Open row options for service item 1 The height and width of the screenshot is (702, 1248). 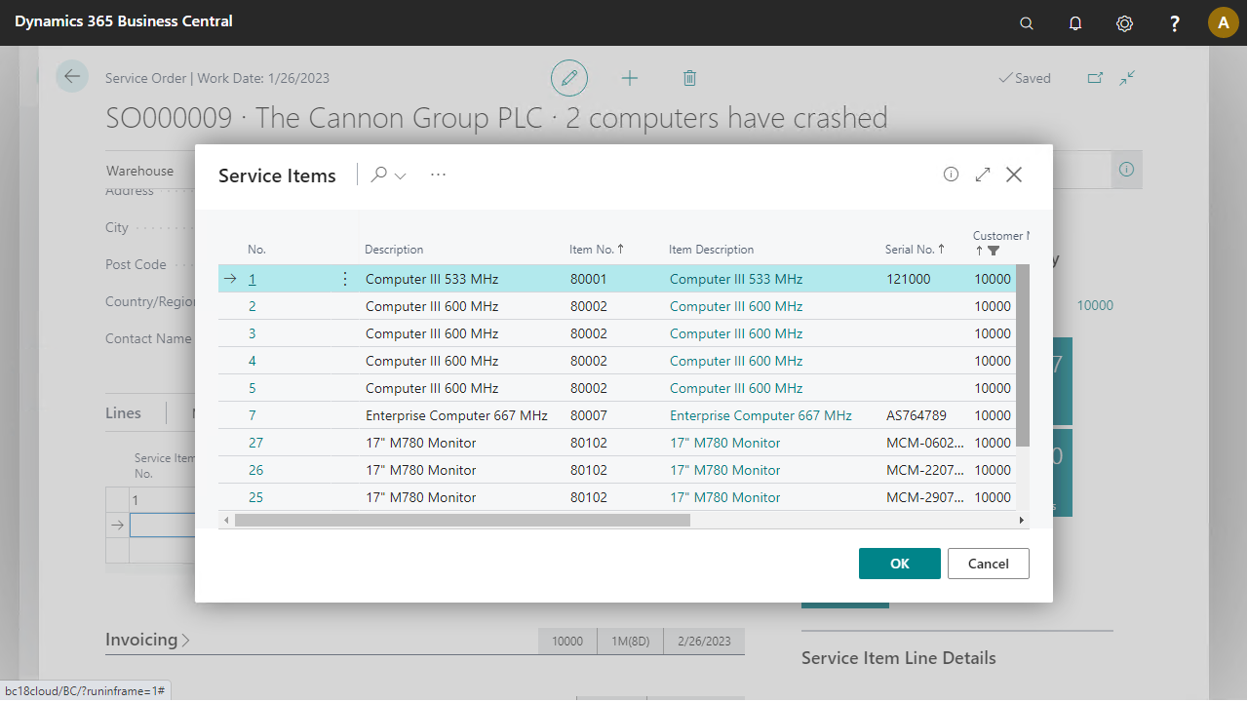pos(344,279)
